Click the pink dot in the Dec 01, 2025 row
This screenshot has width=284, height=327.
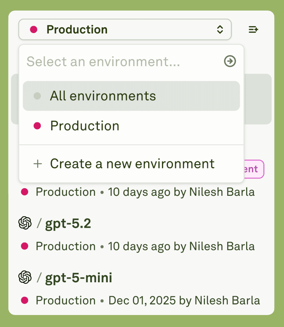point(25,300)
